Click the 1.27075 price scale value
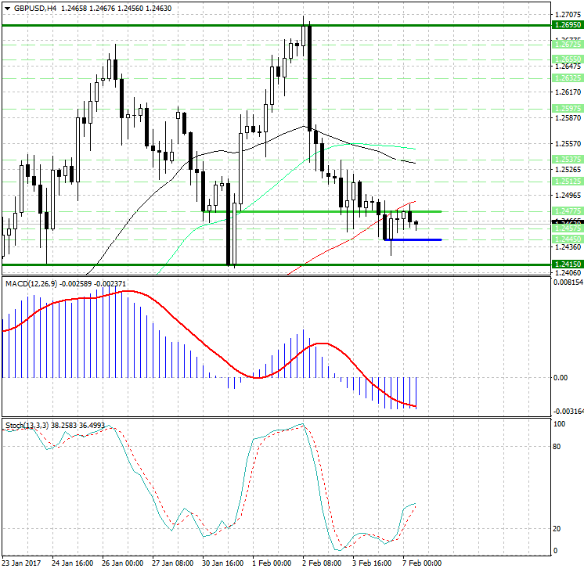 point(568,15)
